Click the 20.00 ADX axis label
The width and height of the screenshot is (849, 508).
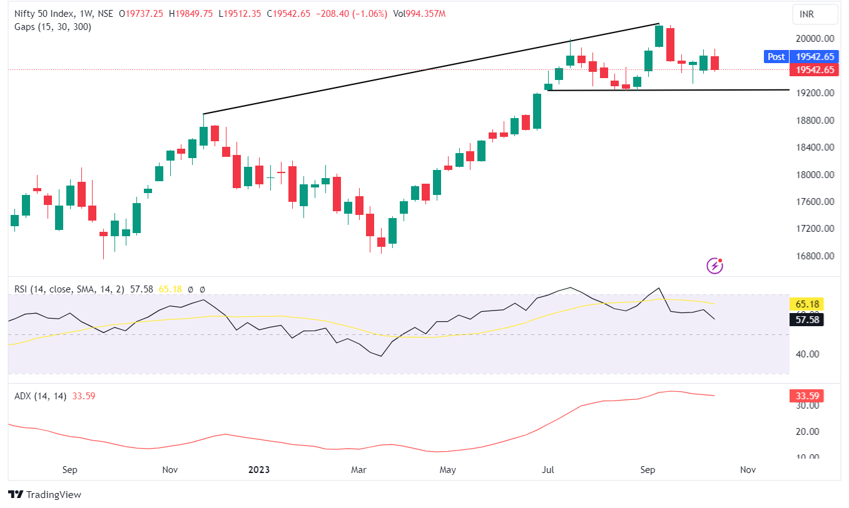(x=807, y=431)
